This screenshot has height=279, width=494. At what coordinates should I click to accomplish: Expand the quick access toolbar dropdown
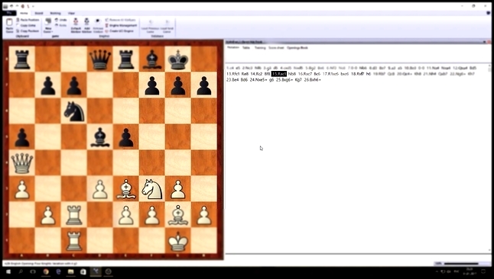[34, 6]
